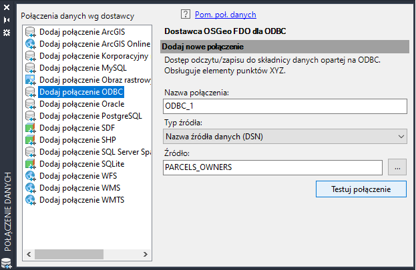Click into the Nazwa połączenia field
This screenshot has width=416, height=270.
coord(285,107)
